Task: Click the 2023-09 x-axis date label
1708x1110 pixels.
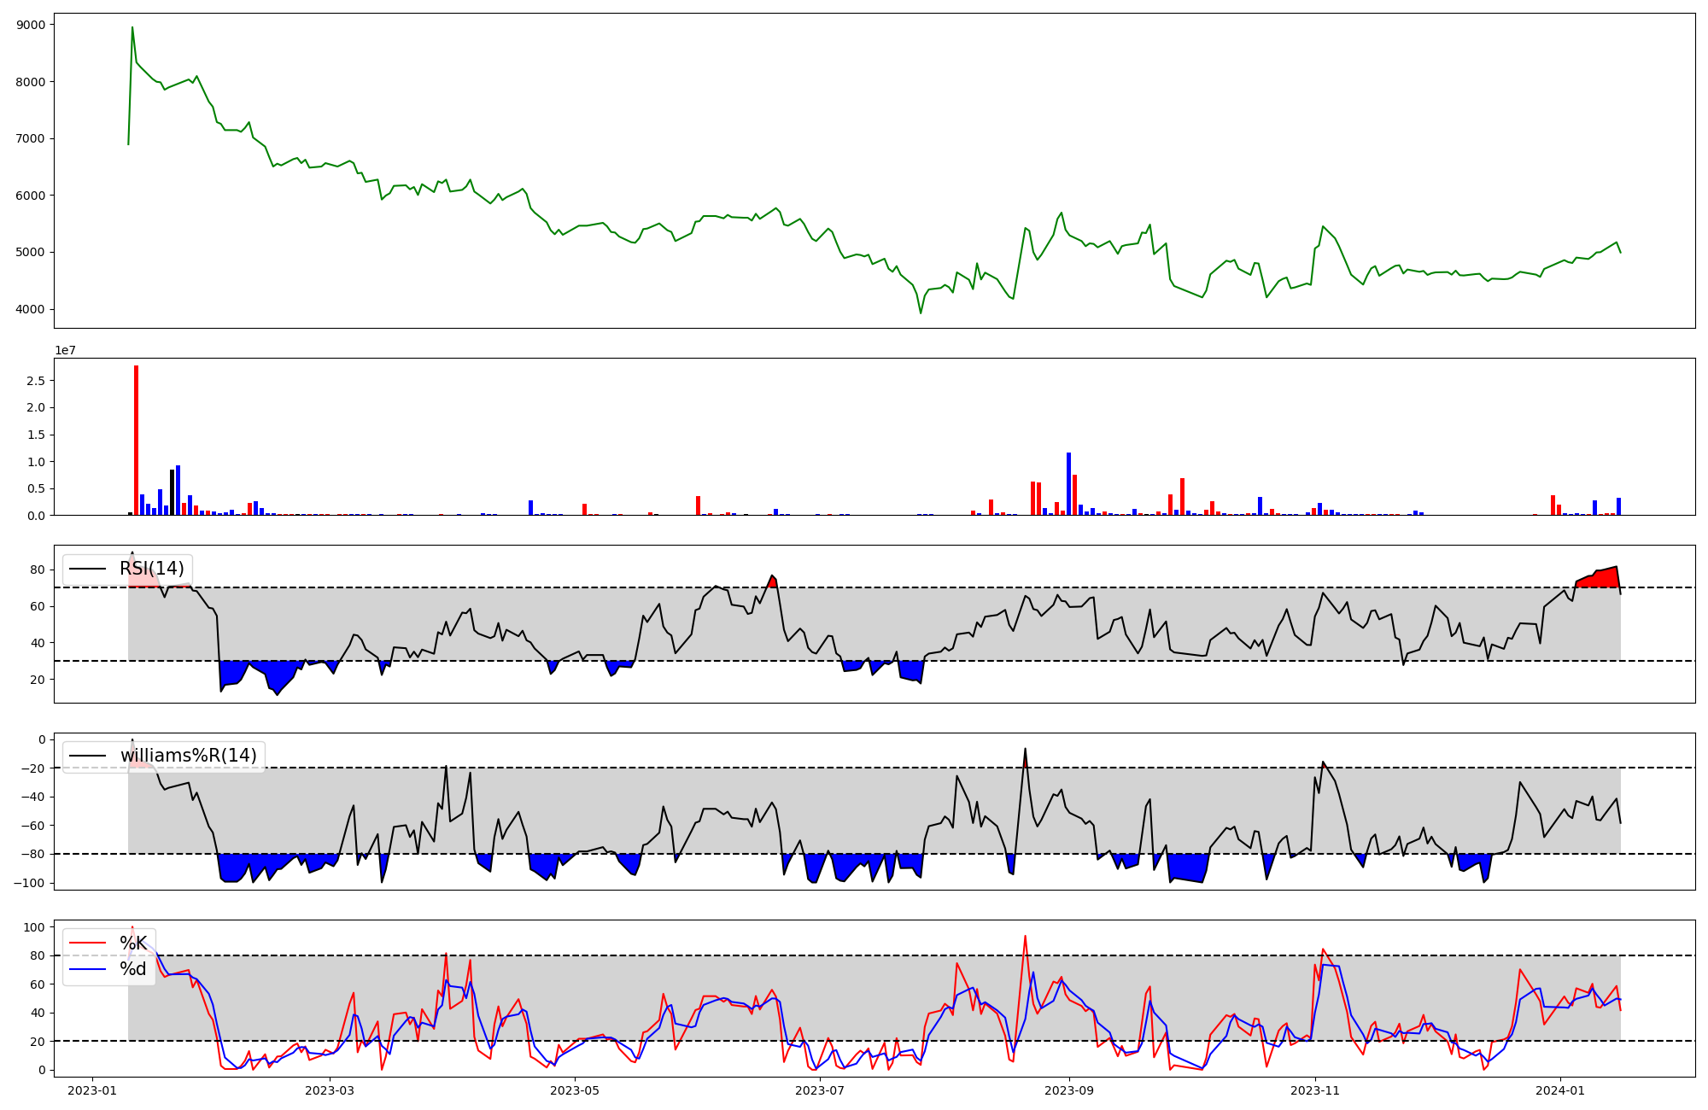Action: (1068, 1090)
